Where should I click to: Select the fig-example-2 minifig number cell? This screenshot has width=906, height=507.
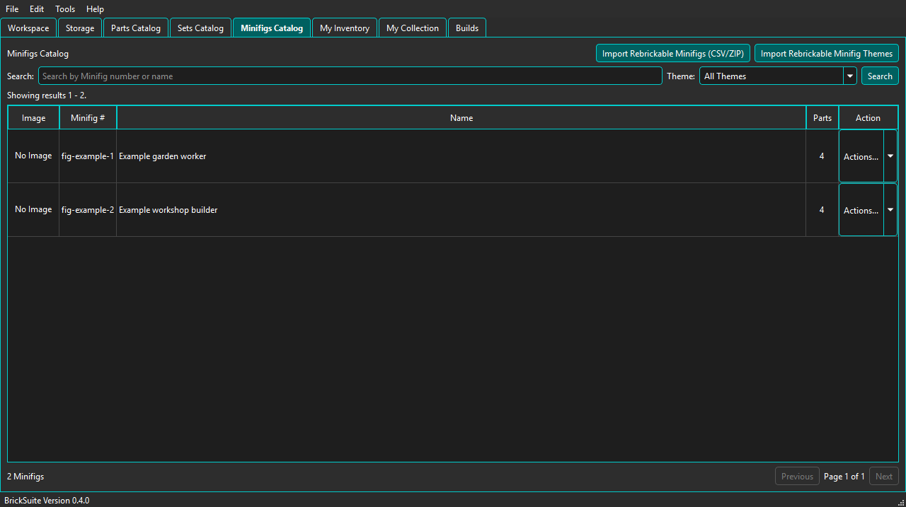click(x=88, y=210)
